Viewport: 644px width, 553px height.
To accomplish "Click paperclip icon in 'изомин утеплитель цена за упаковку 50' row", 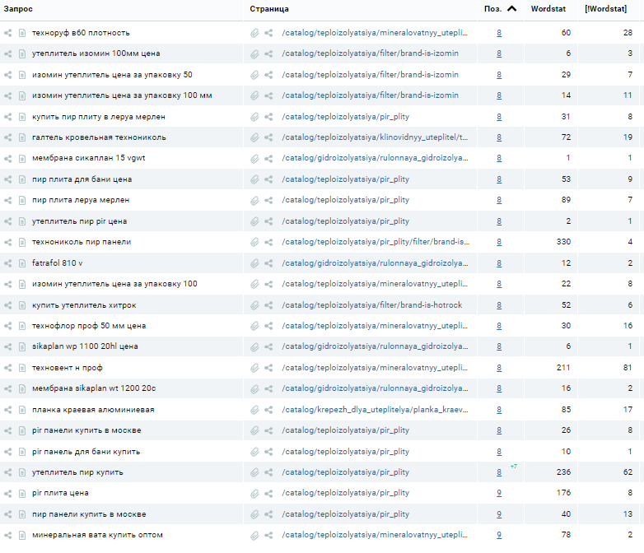I will click(x=254, y=75).
